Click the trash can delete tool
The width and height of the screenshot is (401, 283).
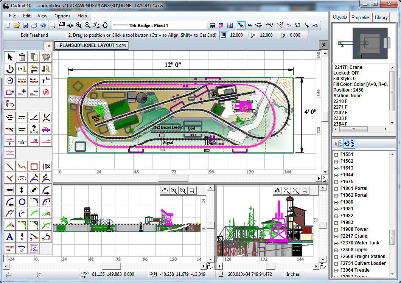click(22, 57)
